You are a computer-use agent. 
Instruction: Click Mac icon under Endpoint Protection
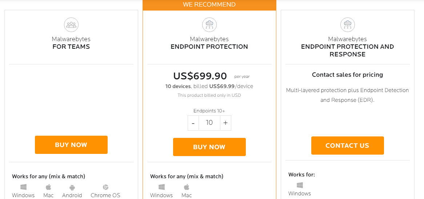coord(187,187)
